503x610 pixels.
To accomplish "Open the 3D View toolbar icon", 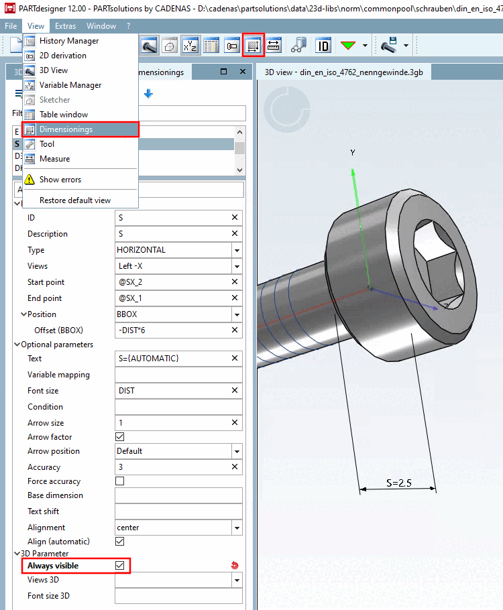I will (x=149, y=46).
